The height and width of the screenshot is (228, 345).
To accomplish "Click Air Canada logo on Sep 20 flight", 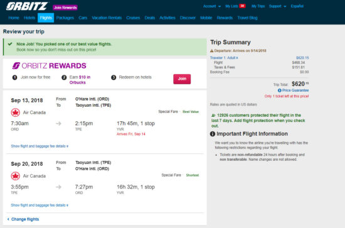I will [x=16, y=176].
